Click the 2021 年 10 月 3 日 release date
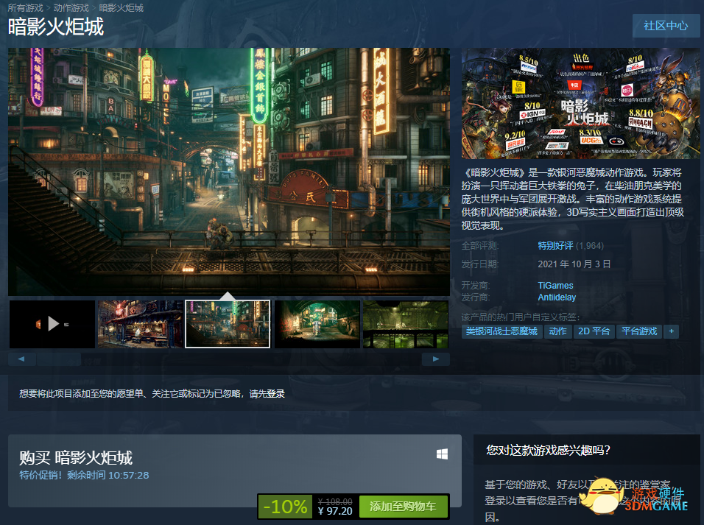This screenshot has height=525, width=704. 574,264
